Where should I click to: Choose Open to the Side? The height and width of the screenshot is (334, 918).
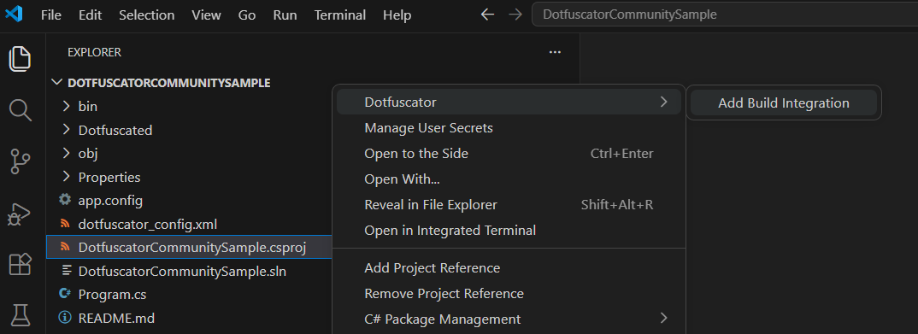click(x=509, y=153)
